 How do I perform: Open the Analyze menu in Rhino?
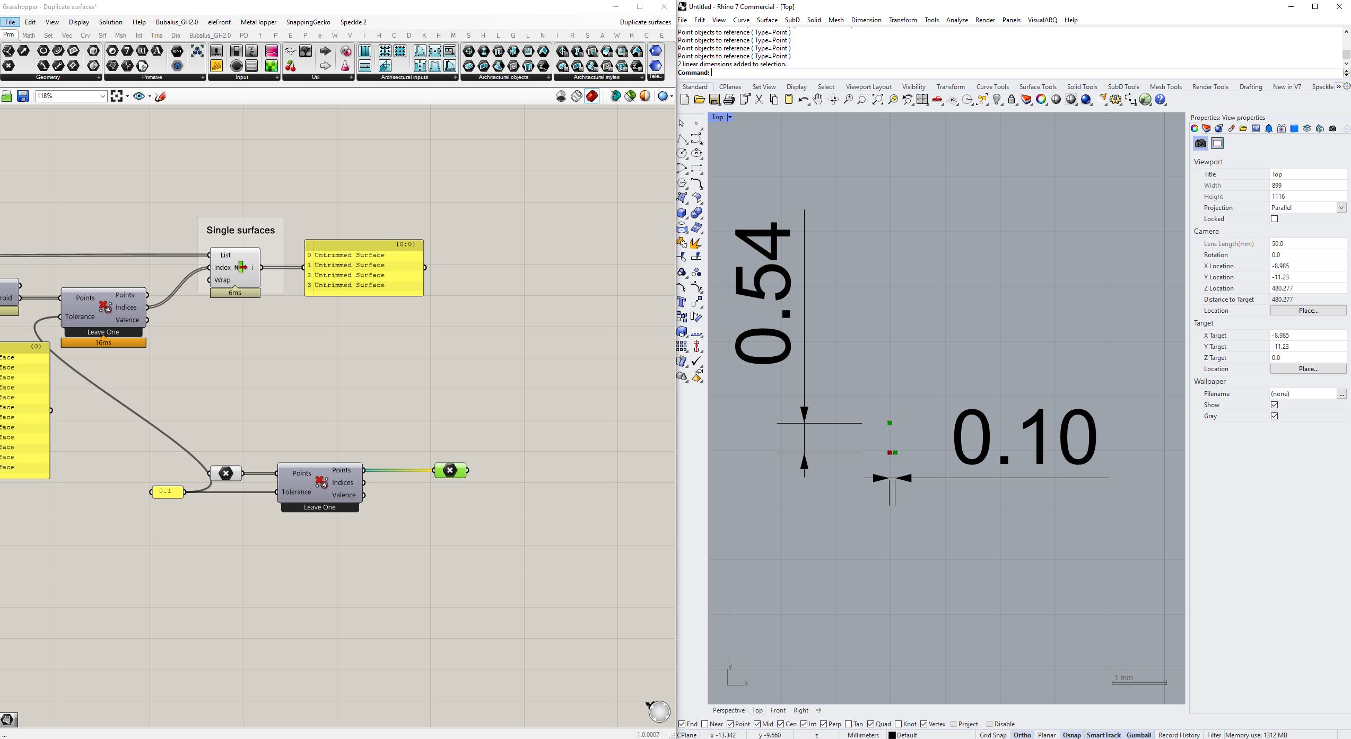pos(957,20)
